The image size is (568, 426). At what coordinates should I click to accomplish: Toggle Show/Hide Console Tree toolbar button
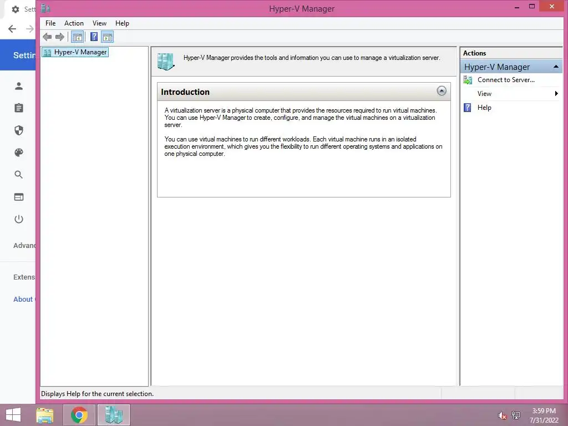tap(77, 37)
